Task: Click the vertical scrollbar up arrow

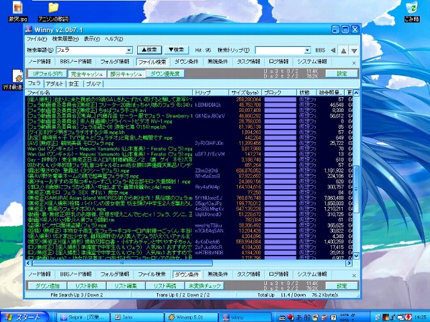Action: (x=356, y=93)
